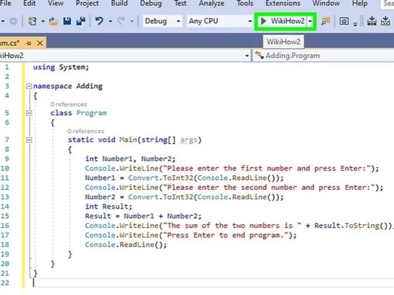Open the Extensions menu
The height and width of the screenshot is (295, 394).
click(x=283, y=4)
